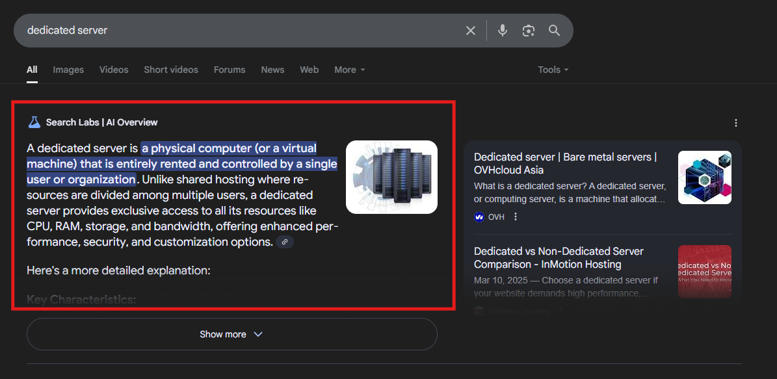This screenshot has height=379, width=777.
Task: Submit search with magnifying glass icon
Action: [554, 31]
